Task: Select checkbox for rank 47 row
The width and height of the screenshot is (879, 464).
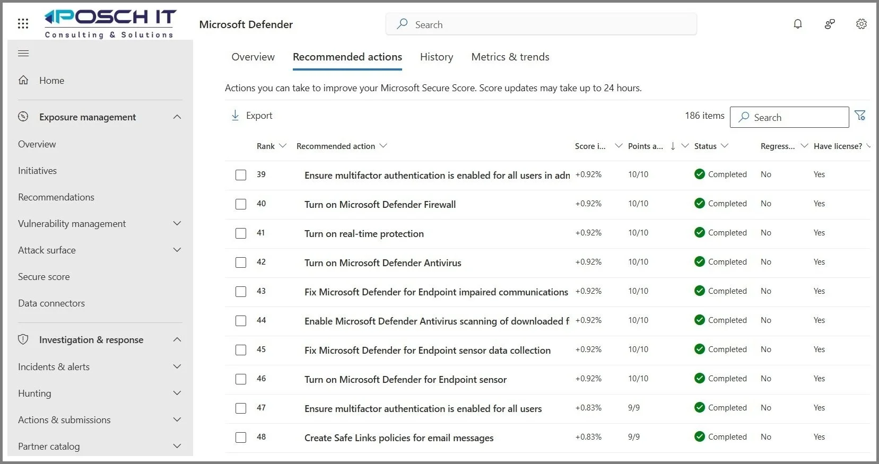Action: pos(241,408)
